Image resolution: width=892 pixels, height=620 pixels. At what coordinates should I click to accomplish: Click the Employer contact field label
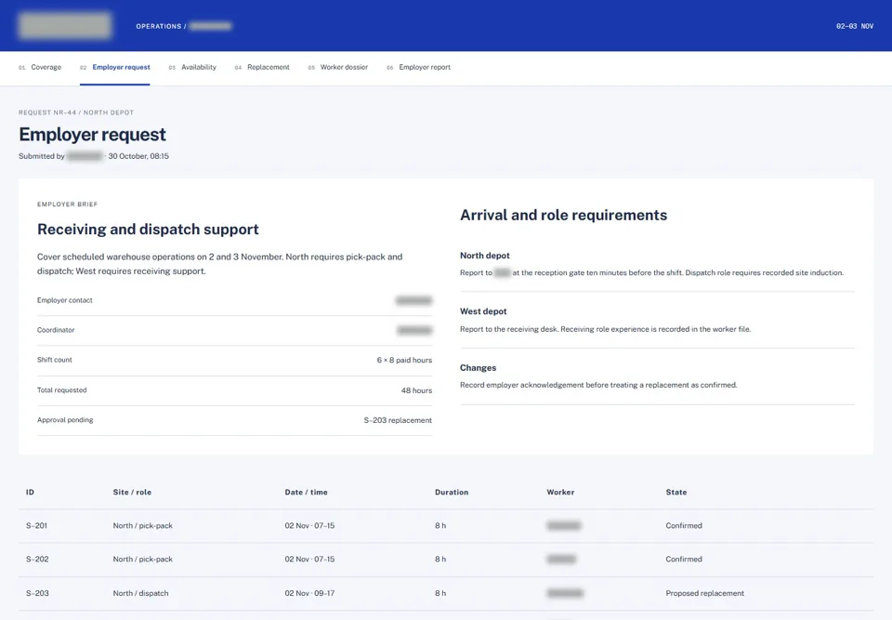(65, 300)
